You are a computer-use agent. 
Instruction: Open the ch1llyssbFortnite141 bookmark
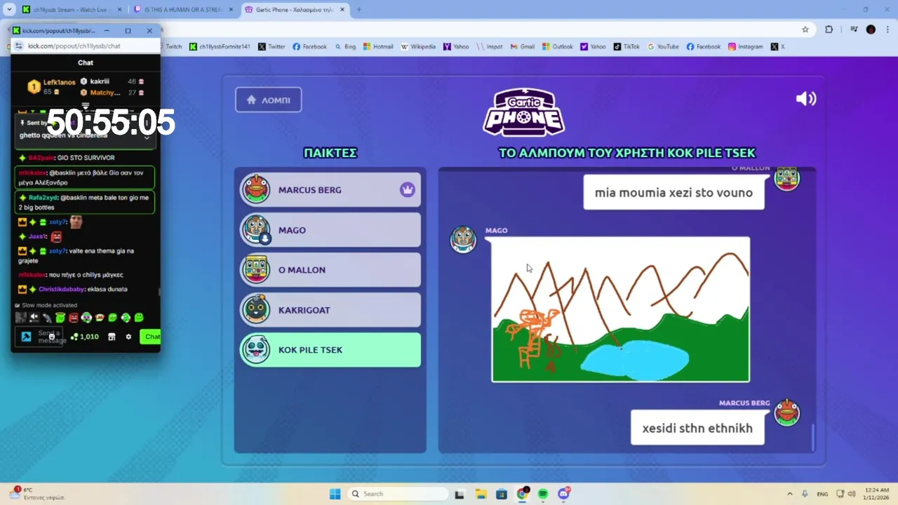click(x=220, y=46)
